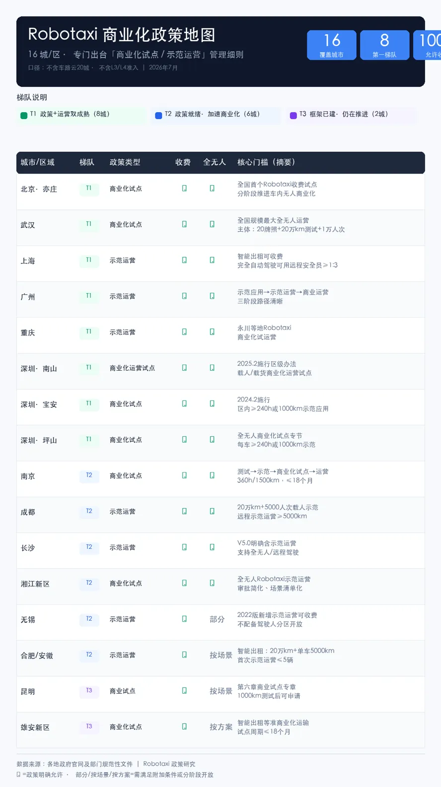Open the 8 第一梯队 stat card

[x=385, y=45]
